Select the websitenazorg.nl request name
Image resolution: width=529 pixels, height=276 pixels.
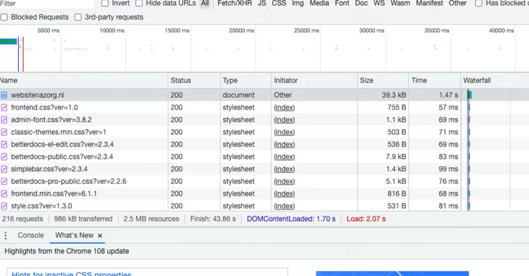37,95
